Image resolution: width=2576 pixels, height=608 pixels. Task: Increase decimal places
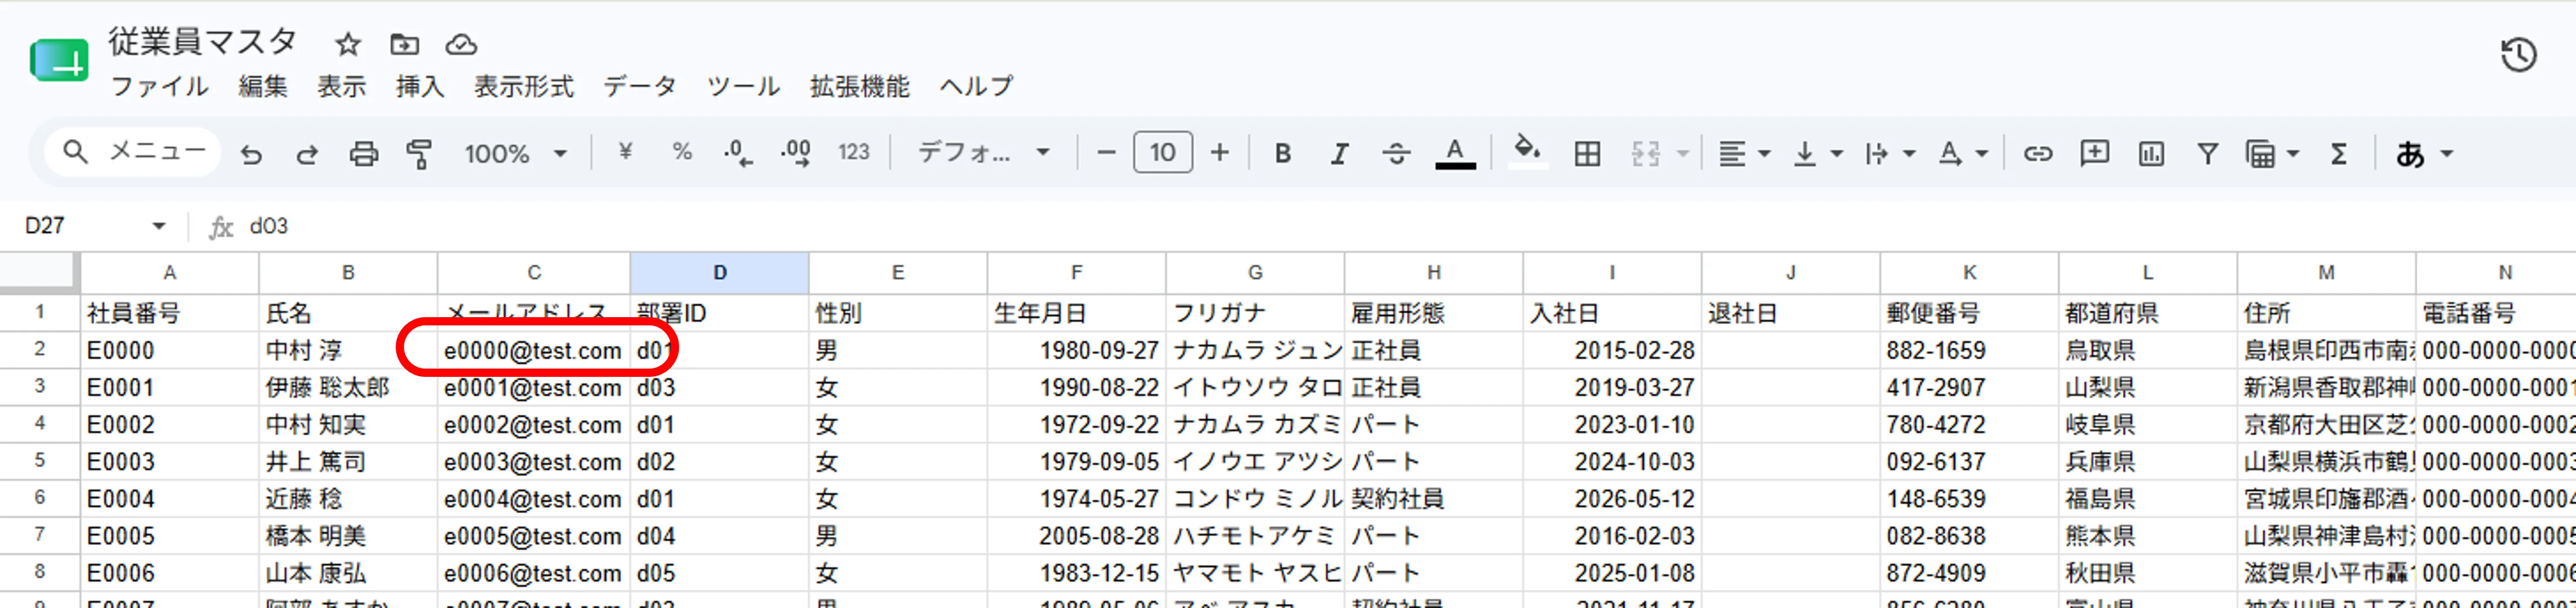(x=796, y=153)
